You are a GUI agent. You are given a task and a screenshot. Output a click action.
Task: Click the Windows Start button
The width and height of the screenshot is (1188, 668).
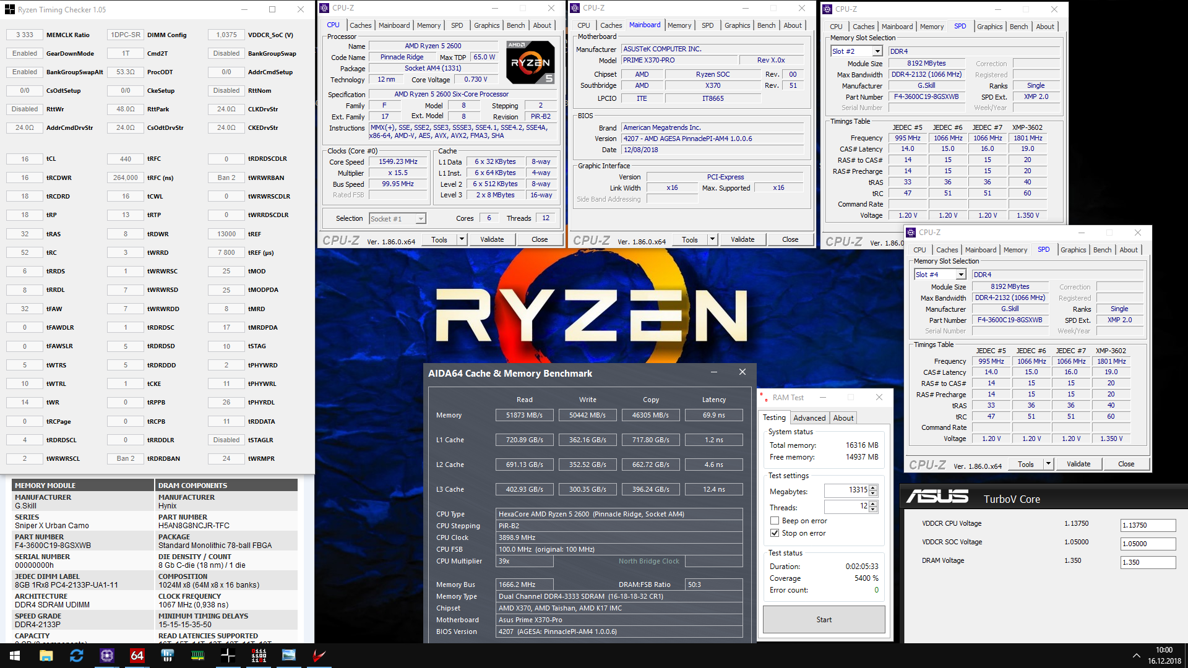14,656
